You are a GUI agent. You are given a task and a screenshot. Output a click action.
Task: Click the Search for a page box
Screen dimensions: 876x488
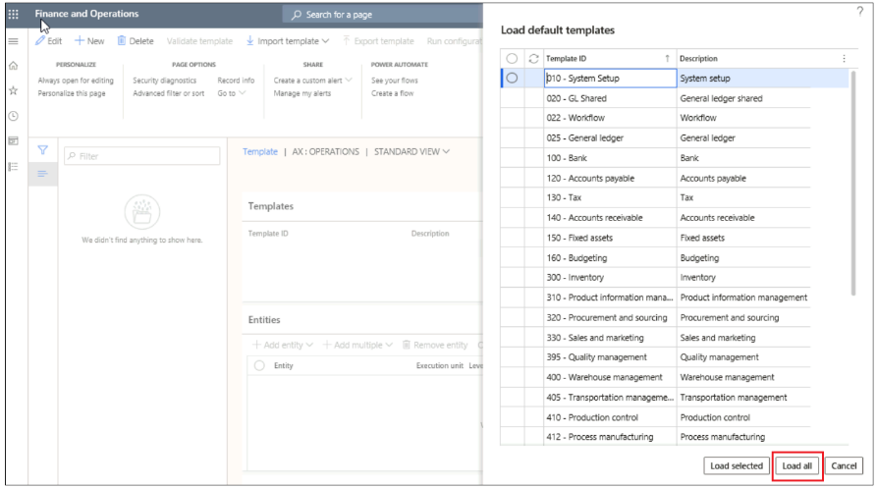tap(383, 15)
